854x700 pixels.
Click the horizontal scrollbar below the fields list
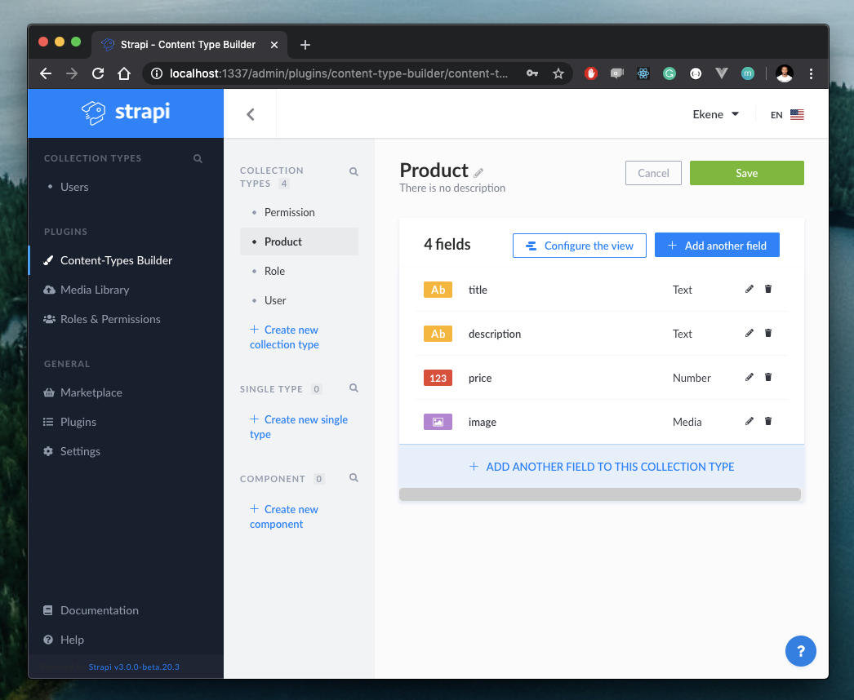point(600,494)
